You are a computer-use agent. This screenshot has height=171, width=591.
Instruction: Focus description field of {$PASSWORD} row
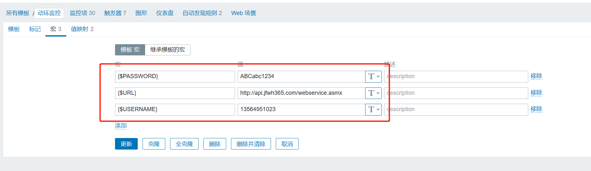(x=456, y=77)
